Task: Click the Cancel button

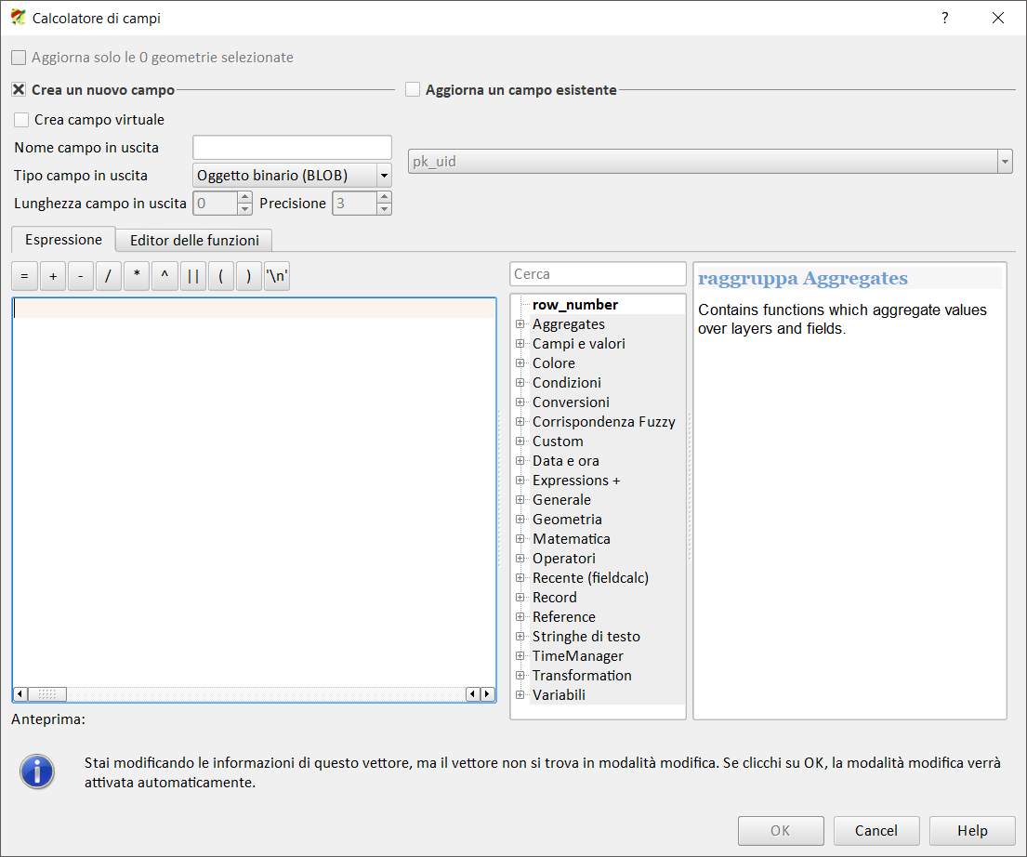Action: (x=876, y=831)
